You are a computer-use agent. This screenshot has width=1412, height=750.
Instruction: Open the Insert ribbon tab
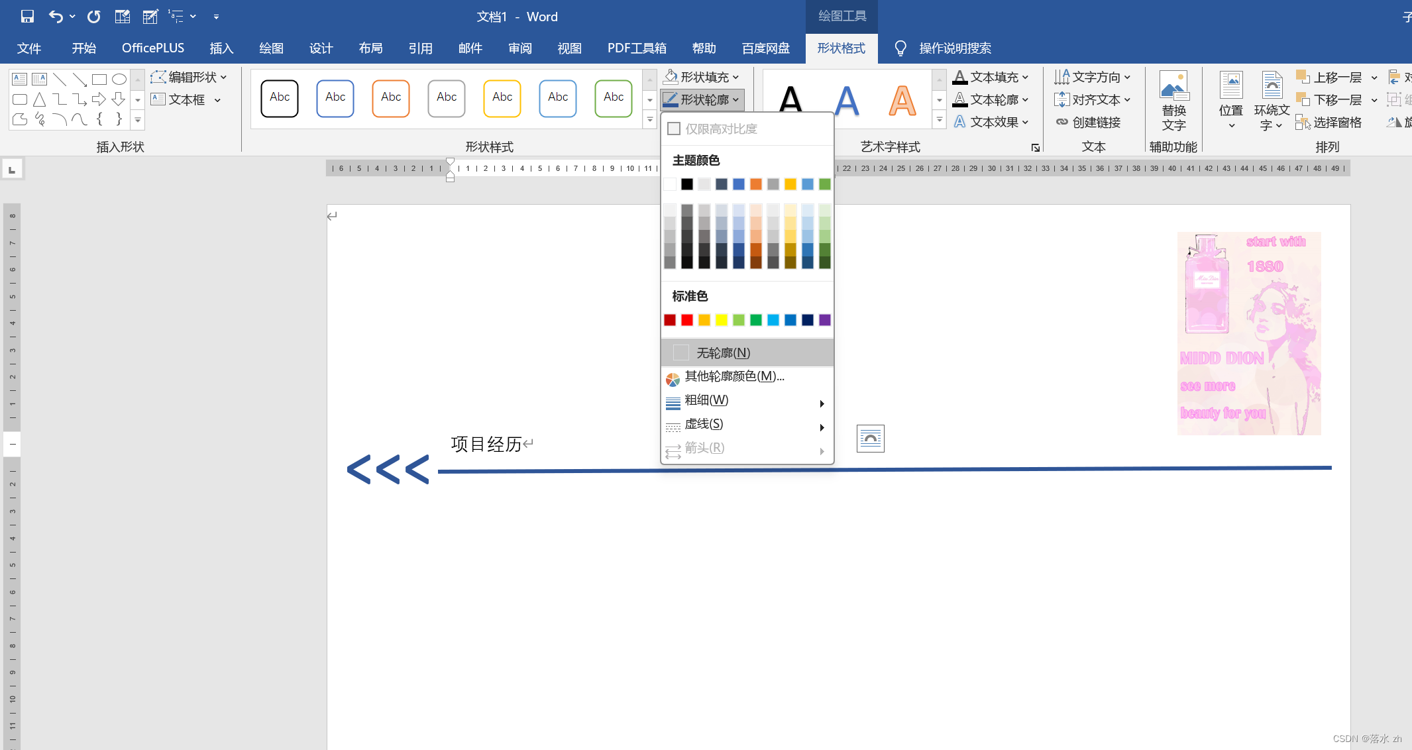click(x=221, y=48)
